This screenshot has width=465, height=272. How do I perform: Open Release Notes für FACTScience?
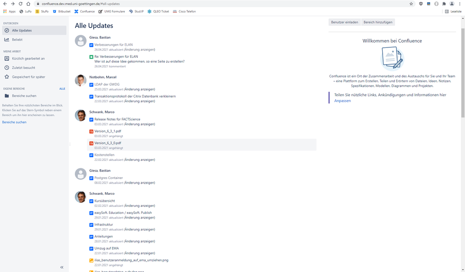(x=117, y=119)
